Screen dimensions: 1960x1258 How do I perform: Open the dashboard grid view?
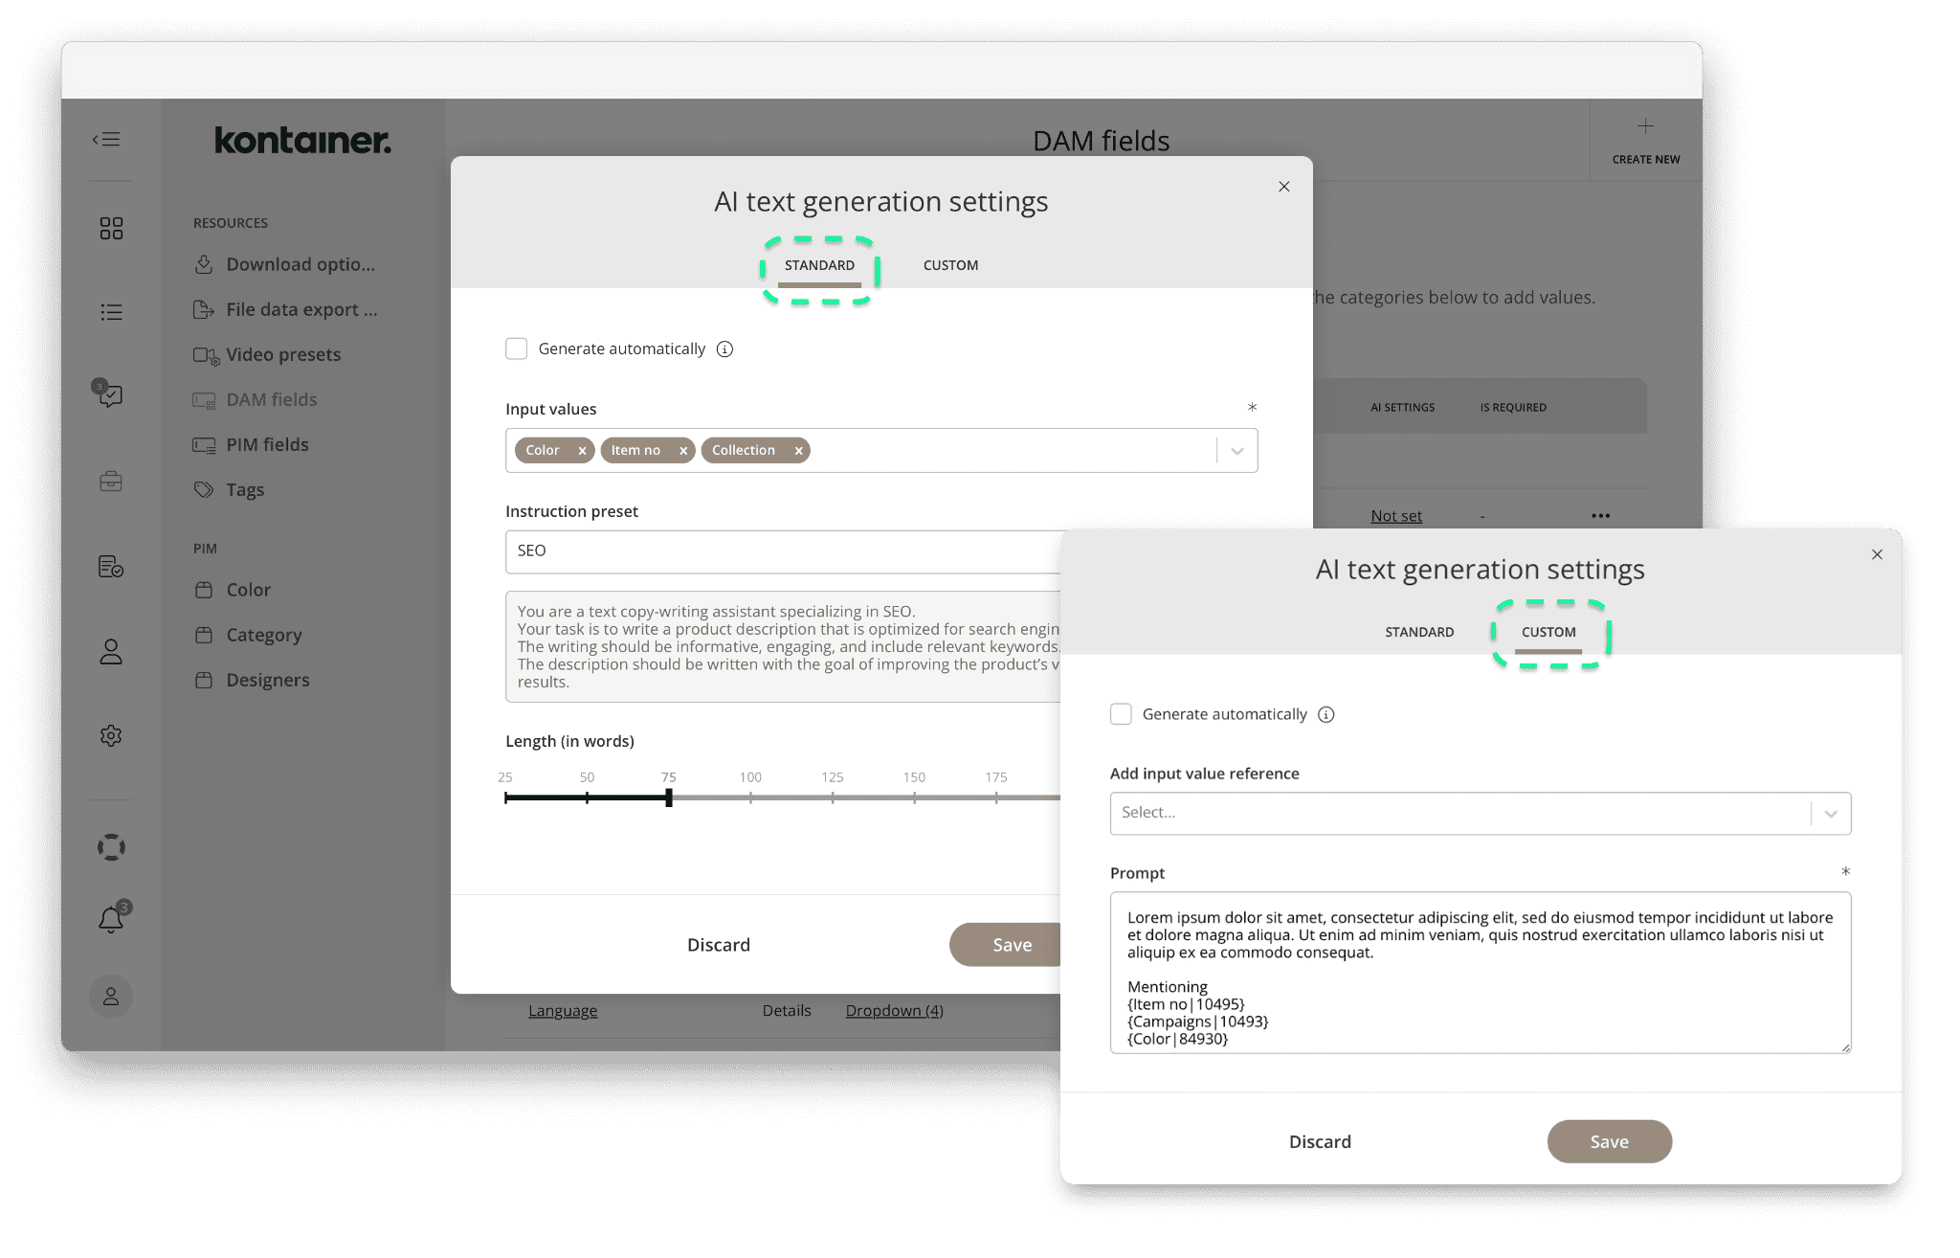(111, 227)
